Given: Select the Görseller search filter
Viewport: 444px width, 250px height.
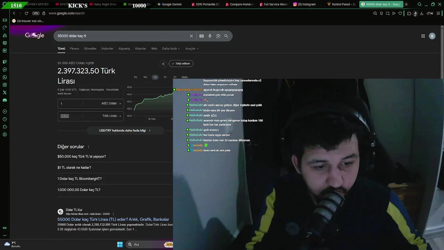Looking at the screenshot, I should 90,49.
